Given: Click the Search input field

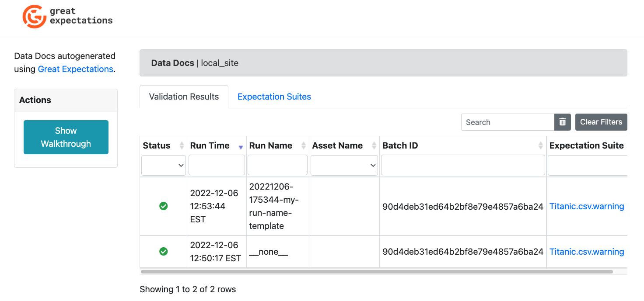Looking at the screenshot, I should tap(507, 122).
